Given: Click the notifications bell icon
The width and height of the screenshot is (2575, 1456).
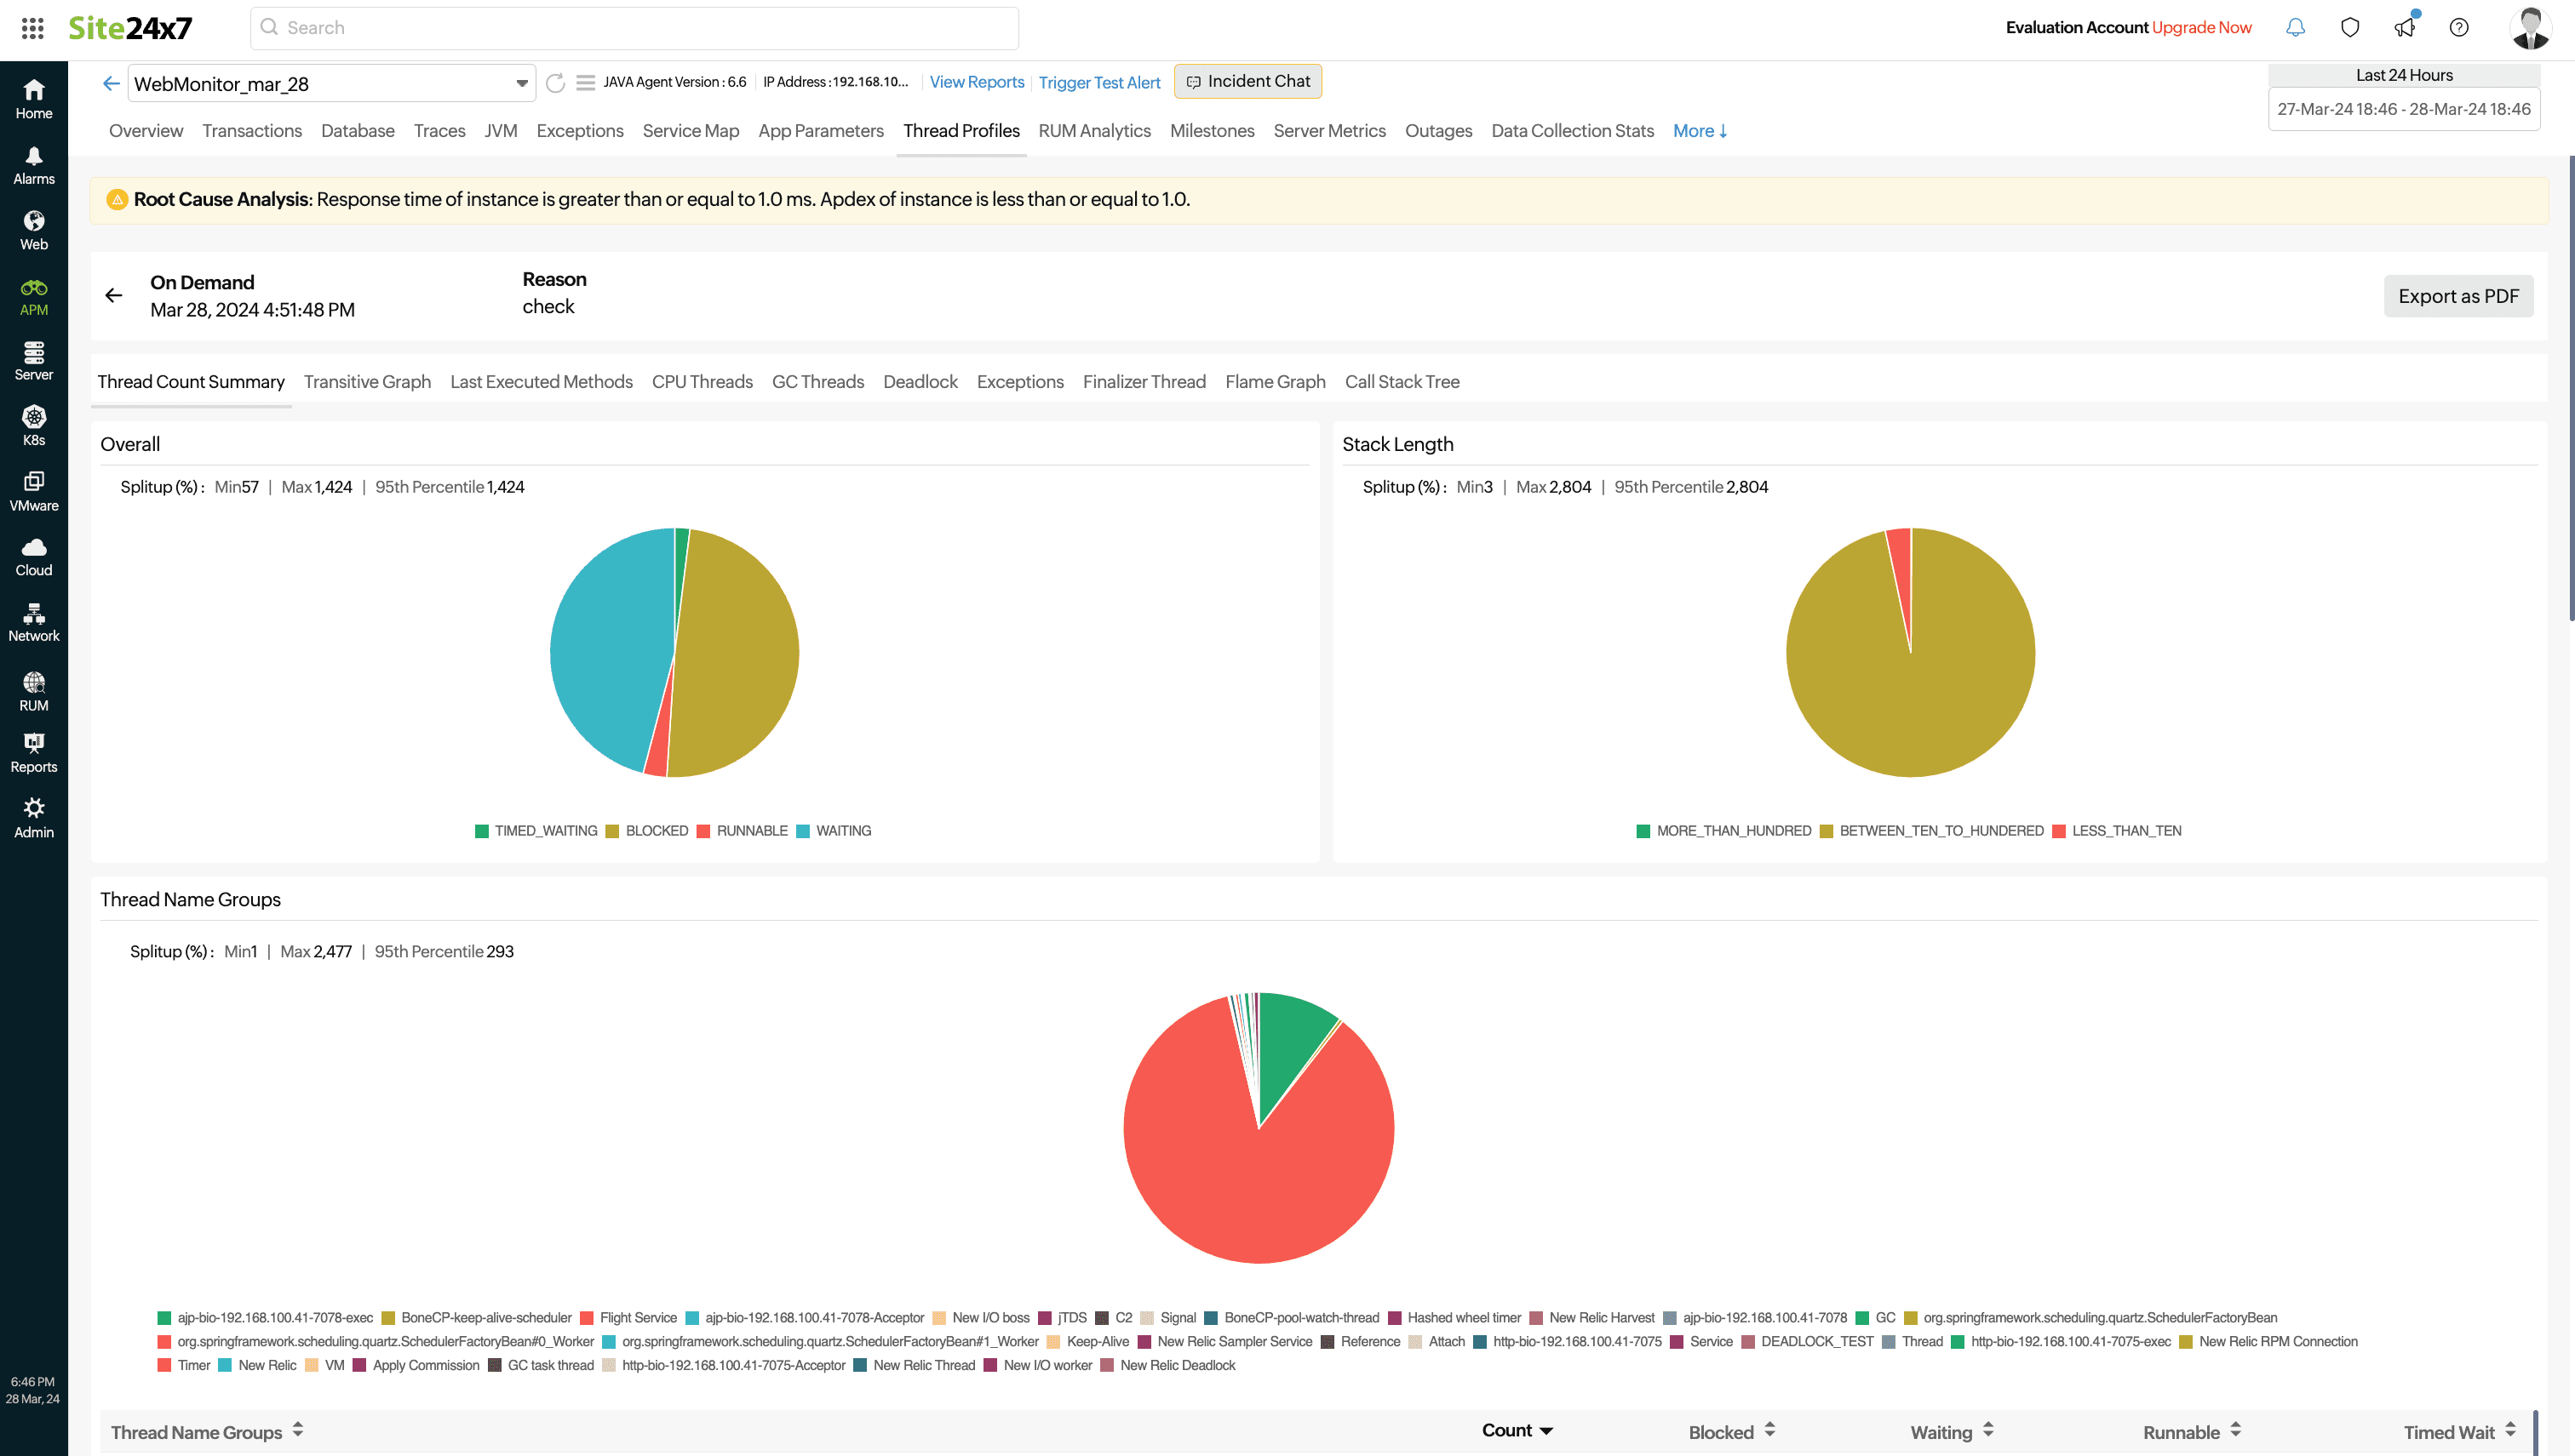Looking at the screenshot, I should 2295,28.
